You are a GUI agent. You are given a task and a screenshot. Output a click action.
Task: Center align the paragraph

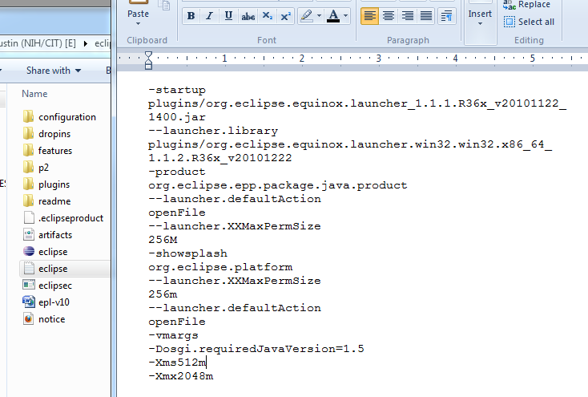(389, 16)
